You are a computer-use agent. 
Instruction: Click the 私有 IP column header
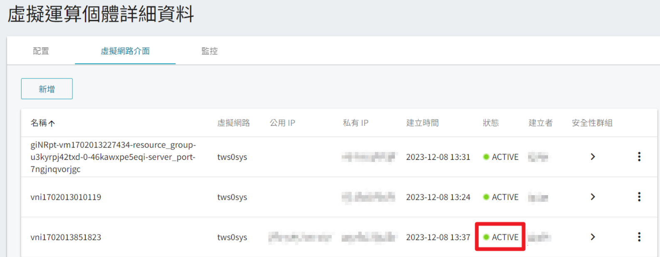click(355, 123)
